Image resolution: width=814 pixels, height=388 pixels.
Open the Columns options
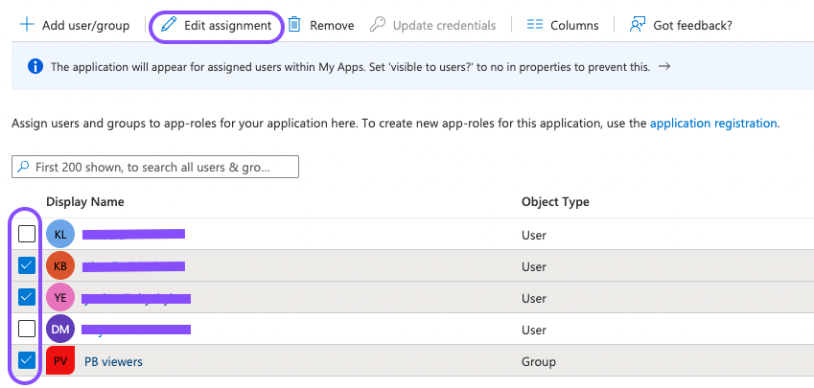[563, 25]
